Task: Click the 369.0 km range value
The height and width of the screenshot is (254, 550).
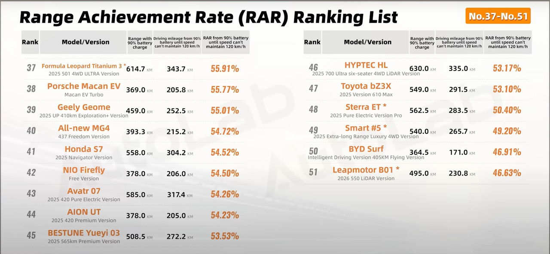Action: (135, 90)
